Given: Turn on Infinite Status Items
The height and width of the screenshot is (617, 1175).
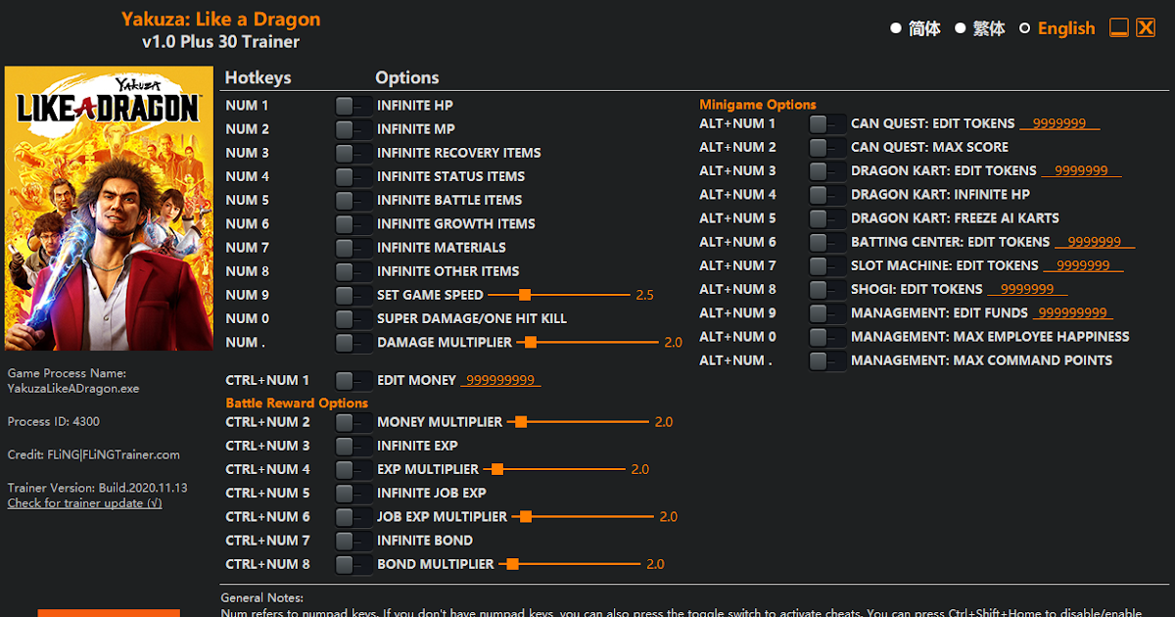Looking at the screenshot, I should 353,176.
